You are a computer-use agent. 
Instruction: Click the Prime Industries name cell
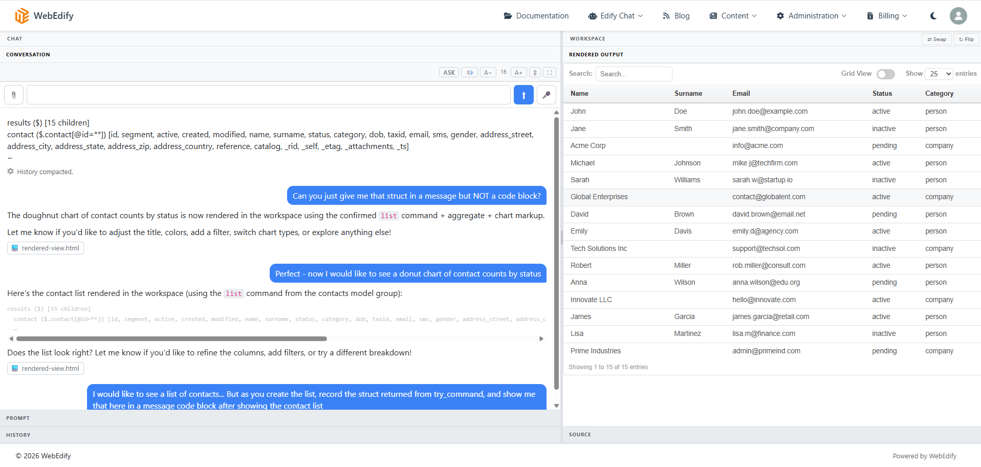(596, 351)
